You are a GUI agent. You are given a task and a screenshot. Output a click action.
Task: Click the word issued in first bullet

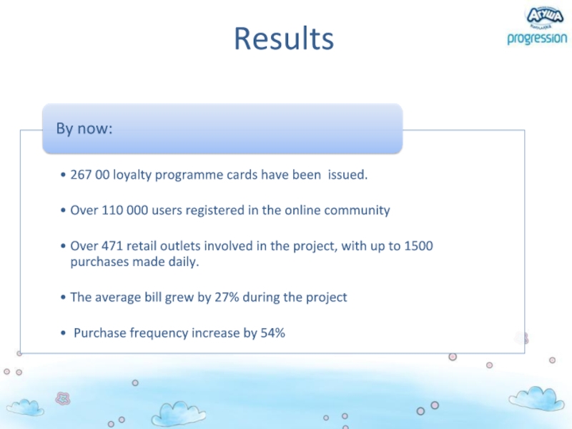tap(347, 174)
